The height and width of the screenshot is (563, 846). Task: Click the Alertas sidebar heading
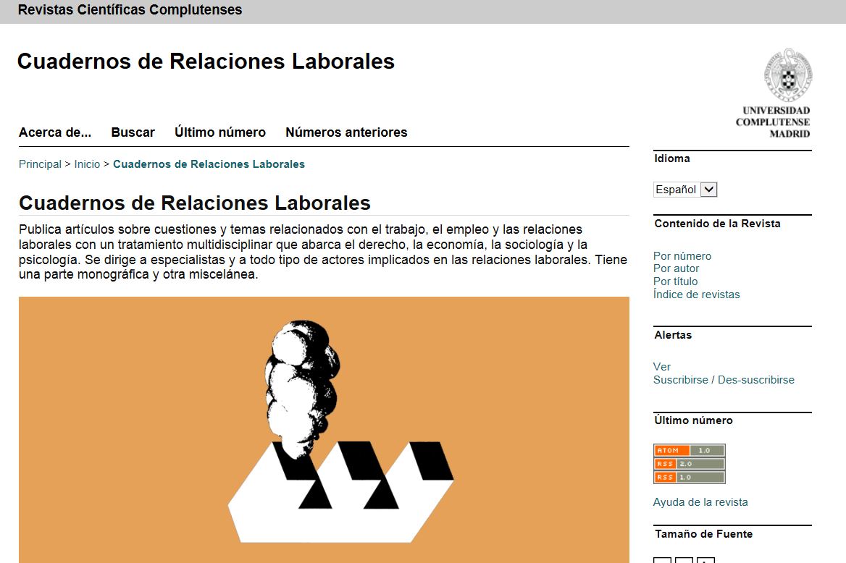click(674, 335)
